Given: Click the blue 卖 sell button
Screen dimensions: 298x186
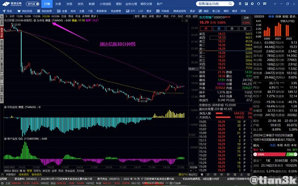Looking at the screenshot, I should coord(219,29).
